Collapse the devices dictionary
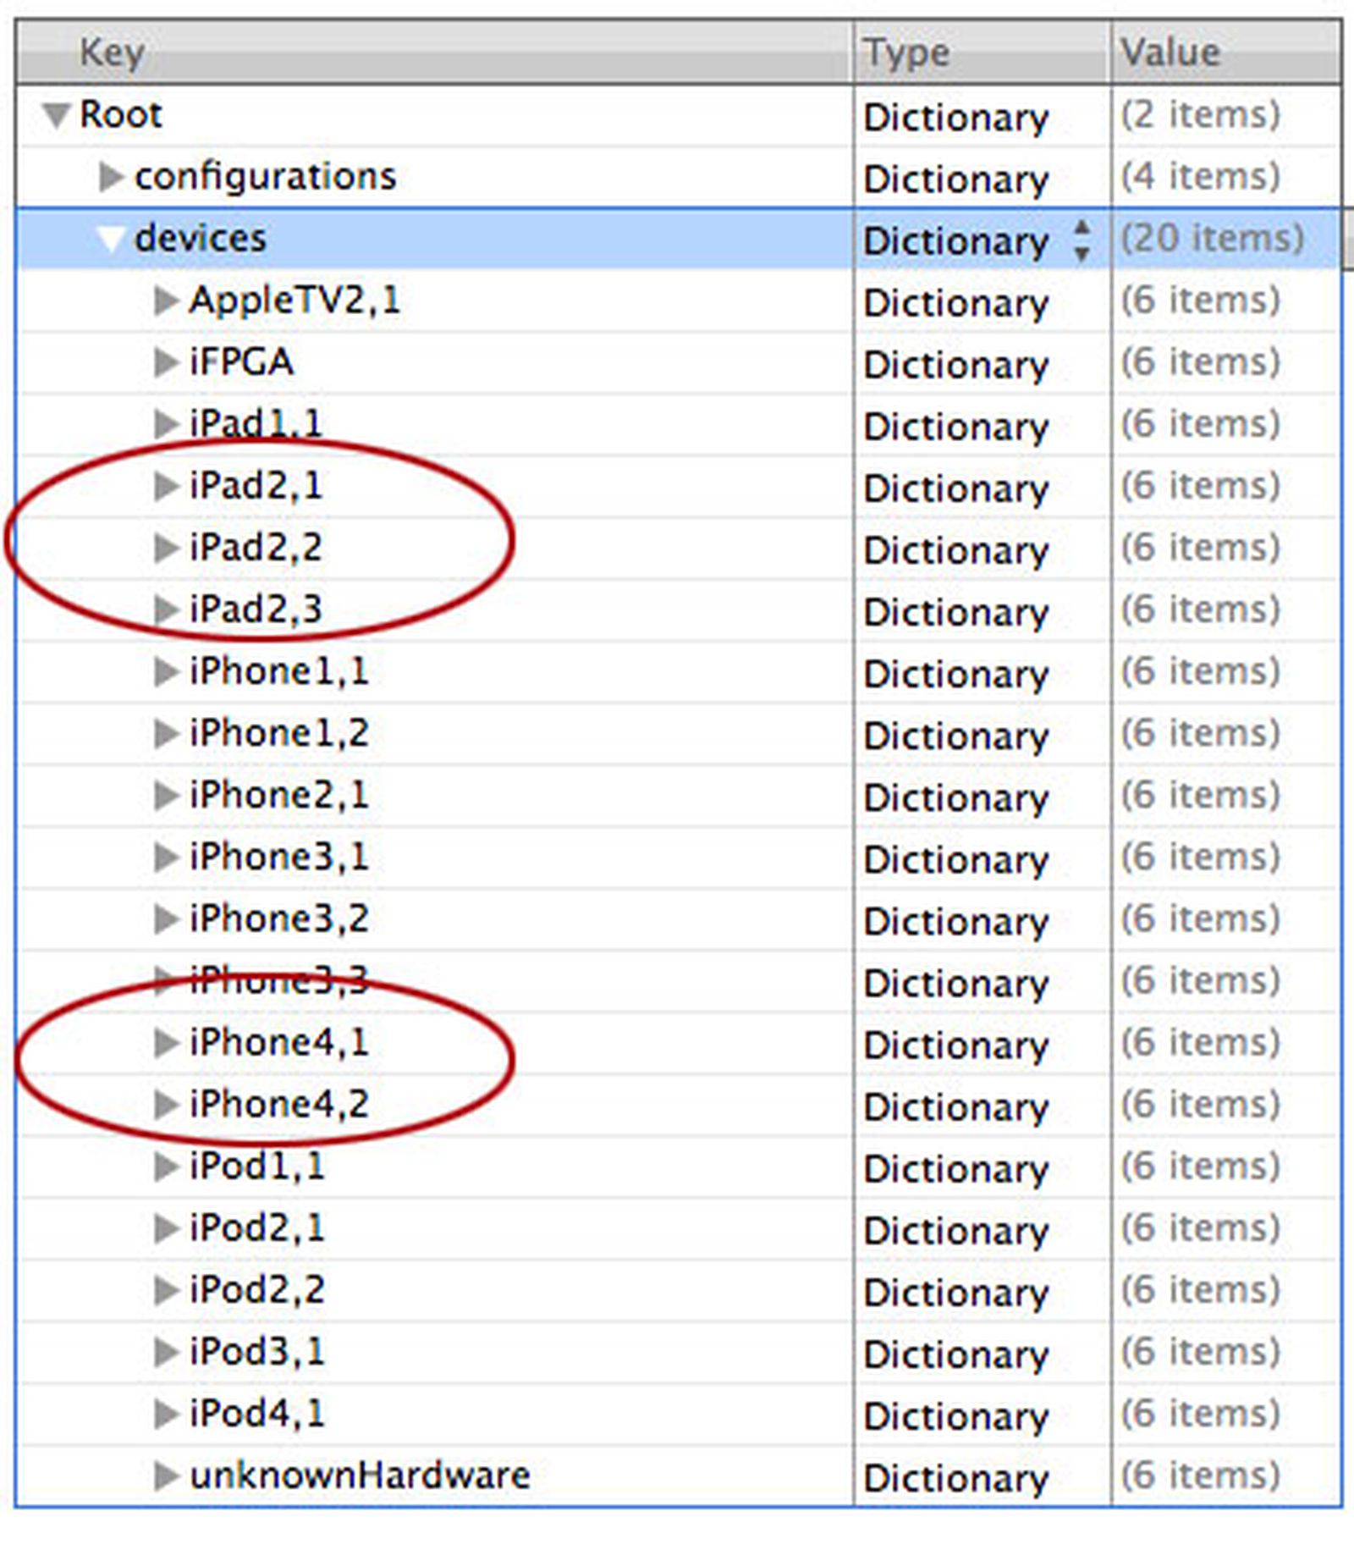This screenshot has height=1550, width=1354. 111,239
